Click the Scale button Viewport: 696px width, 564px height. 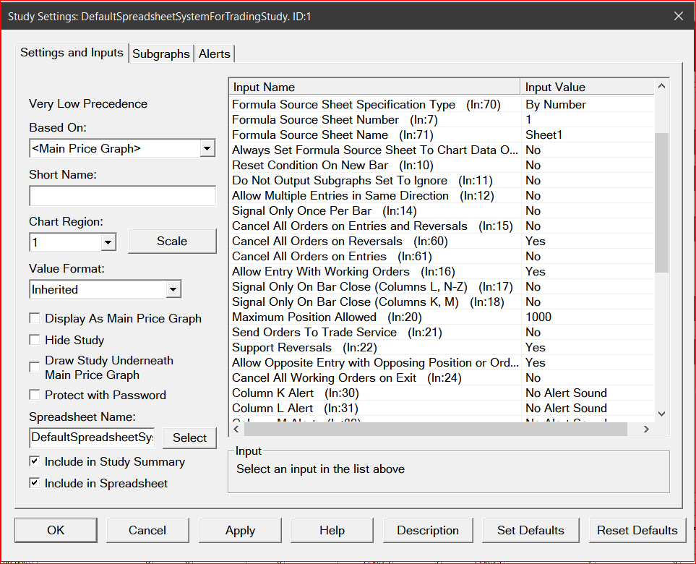click(x=172, y=242)
